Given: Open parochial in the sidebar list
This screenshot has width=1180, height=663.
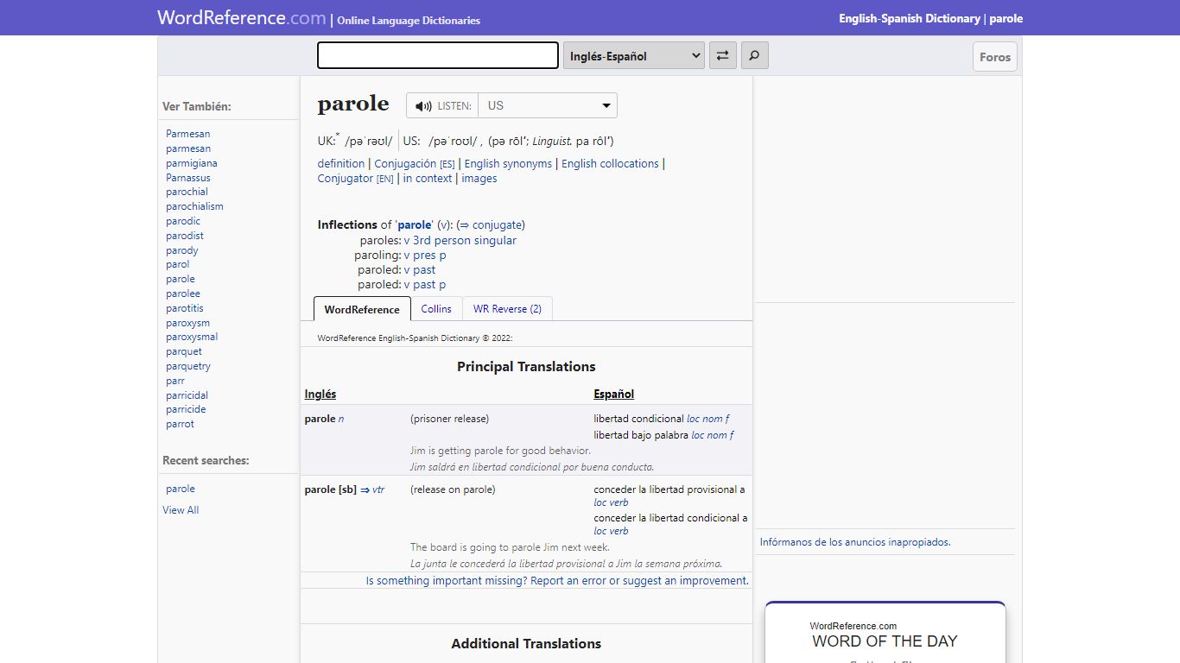Looking at the screenshot, I should click(187, 192).
